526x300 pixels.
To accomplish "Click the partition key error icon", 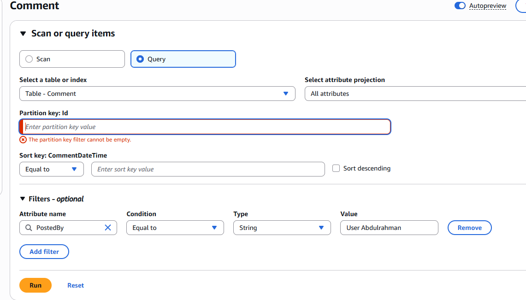I will click(23, 140).
